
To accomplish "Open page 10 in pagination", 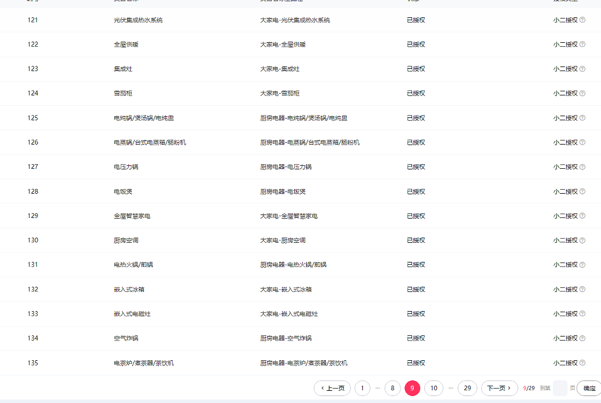I will click(x=433, y=389).
